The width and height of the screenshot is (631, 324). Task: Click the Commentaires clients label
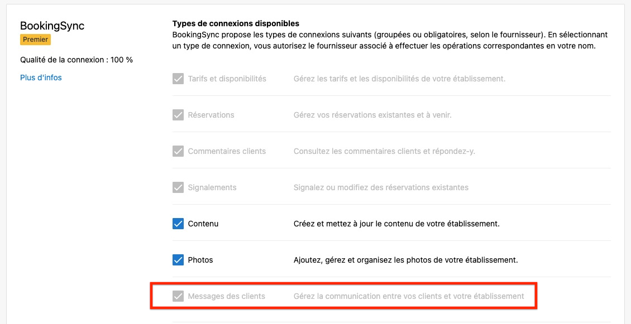point(227,151)
